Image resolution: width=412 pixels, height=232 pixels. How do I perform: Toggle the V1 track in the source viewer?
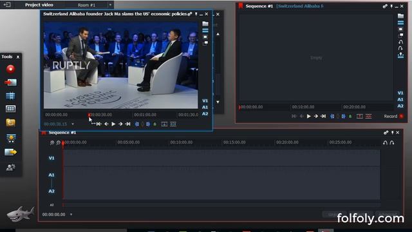[x=205, y=101]
